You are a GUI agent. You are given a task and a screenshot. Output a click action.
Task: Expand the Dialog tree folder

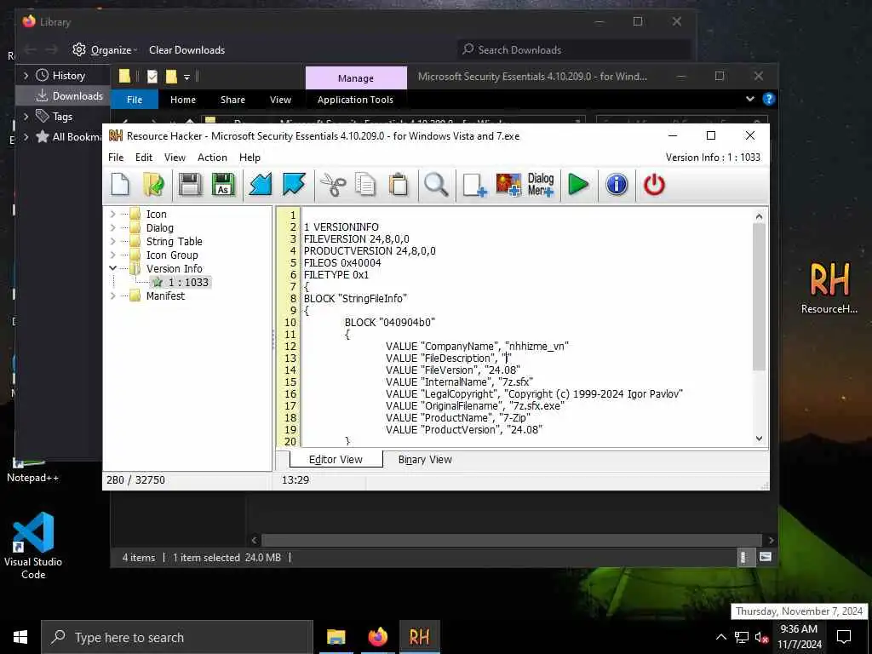click(x=113, y=227)
